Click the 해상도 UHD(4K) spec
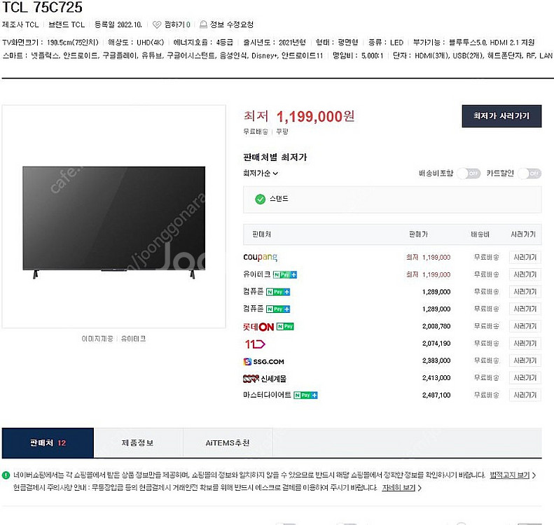The width and height of the screenshot is (554, 525). 136,43
